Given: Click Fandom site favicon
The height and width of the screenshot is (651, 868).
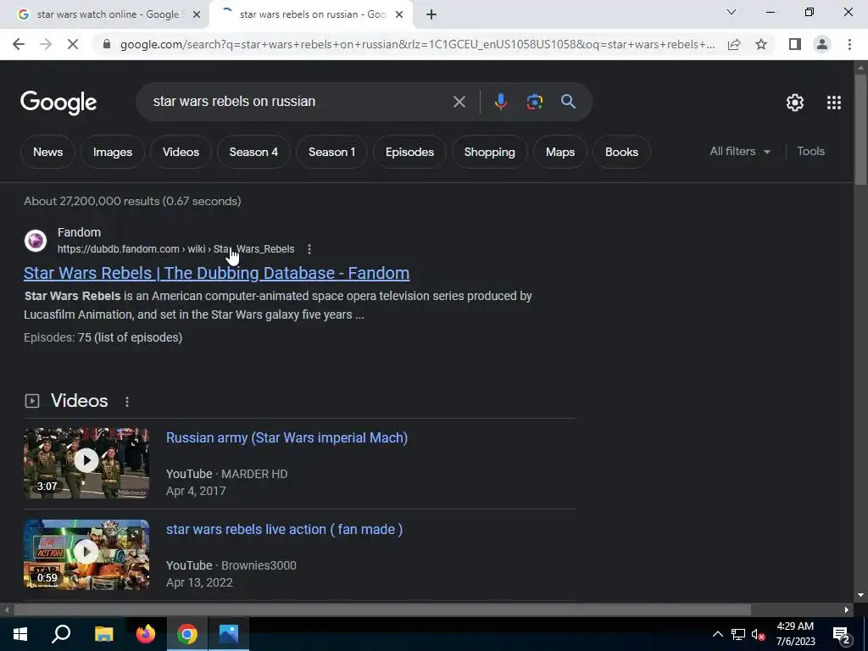Looking at the screenshot, I should (x=36, y=241).
